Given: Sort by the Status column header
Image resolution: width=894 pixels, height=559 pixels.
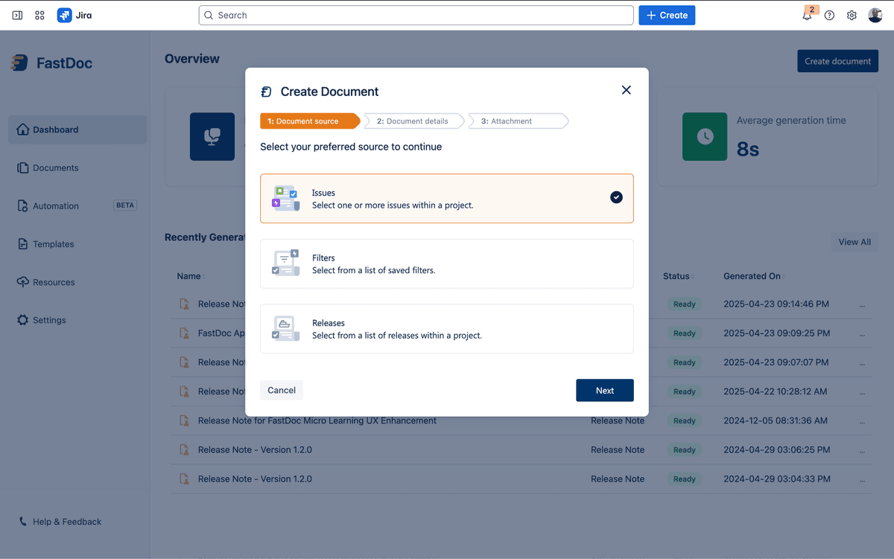Looking at the screenshot, I should (x=676, y=276).
